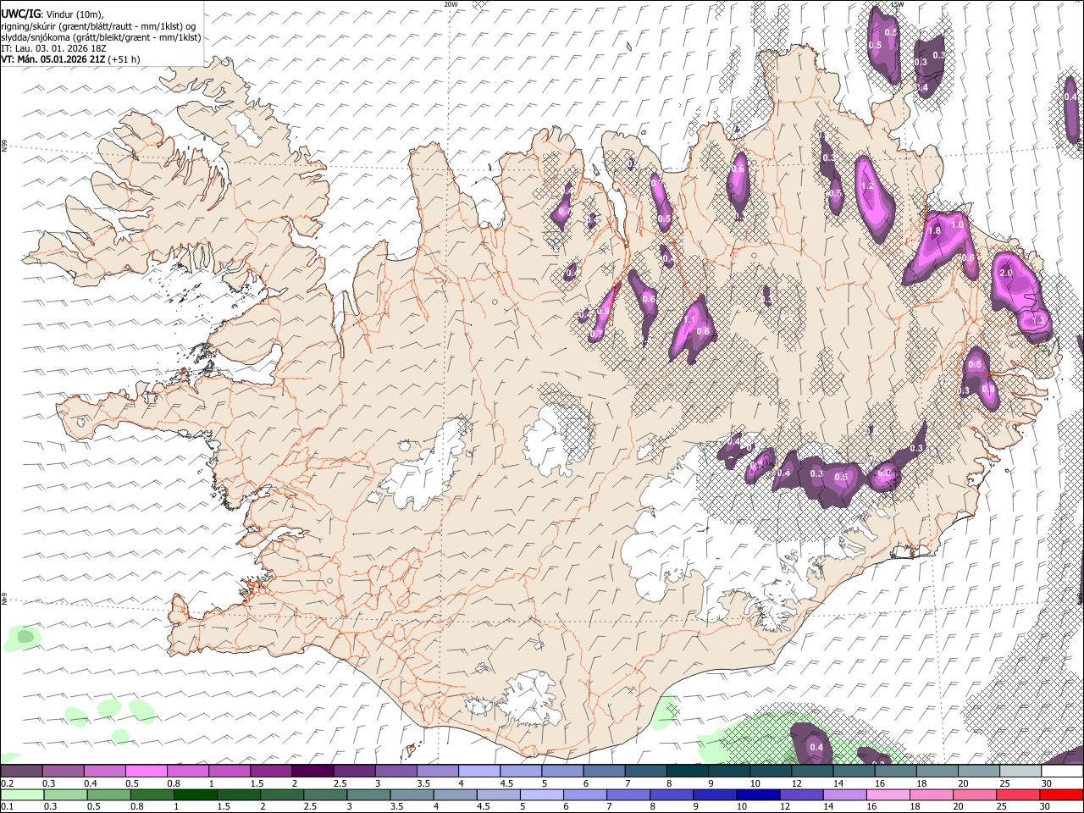Click the 1.5 swatch on the snow scale
Viewport: 1084px width, 813px height.
[x=271, y=772]
